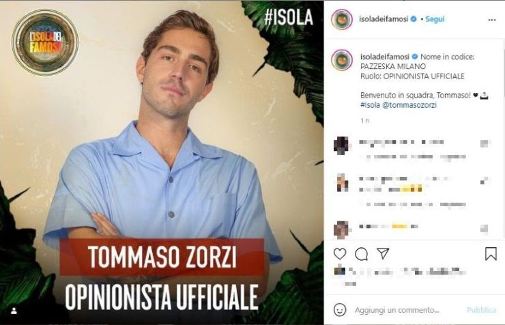Open the three-dot more options menu
This screenshot has height=325, width=505.
click(492, 20)
